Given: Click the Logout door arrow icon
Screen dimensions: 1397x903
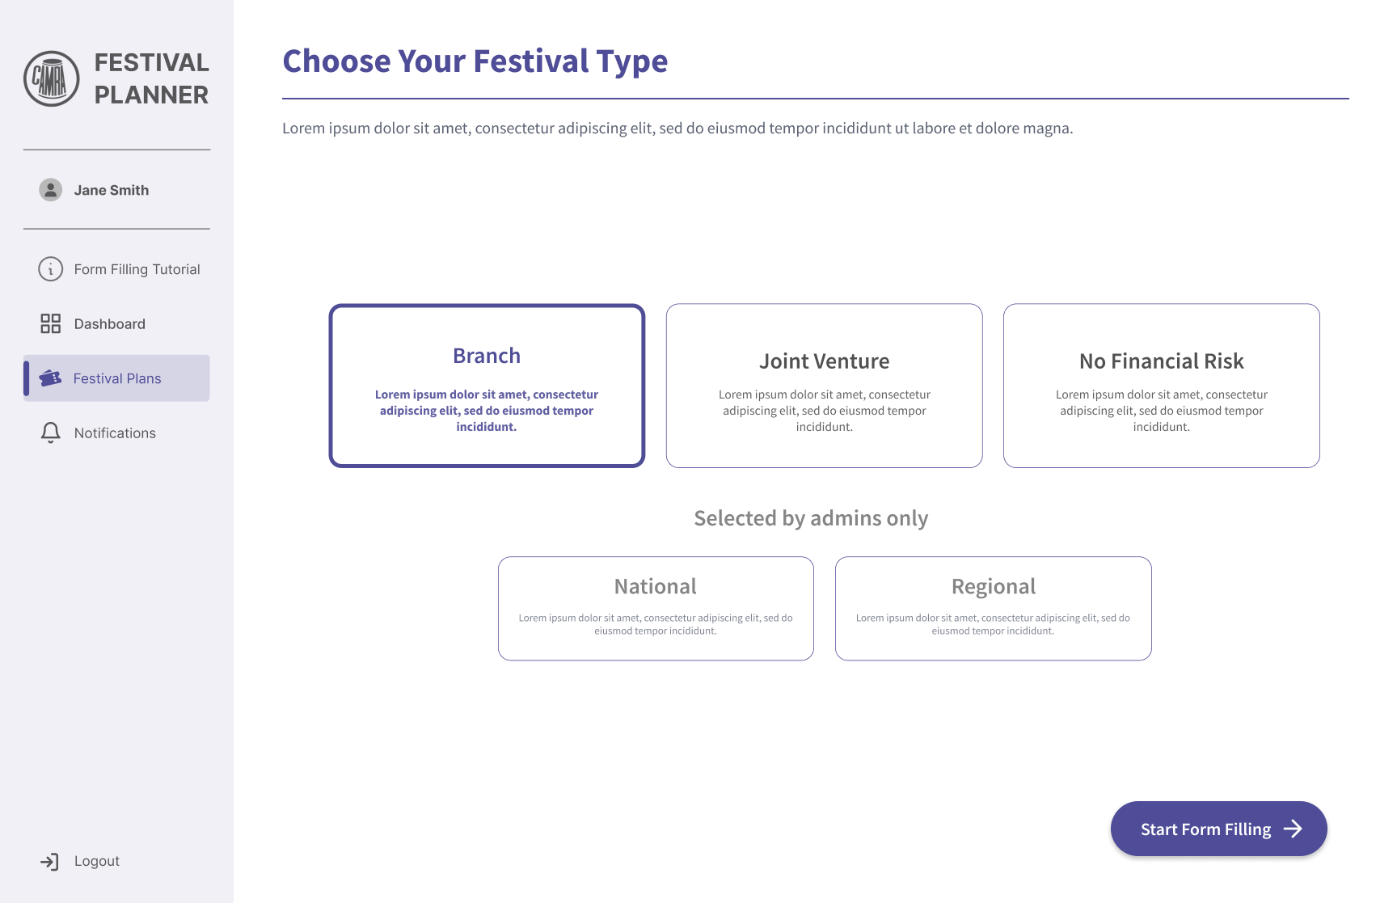Looking at the screenshot, I should coord(50,862).
